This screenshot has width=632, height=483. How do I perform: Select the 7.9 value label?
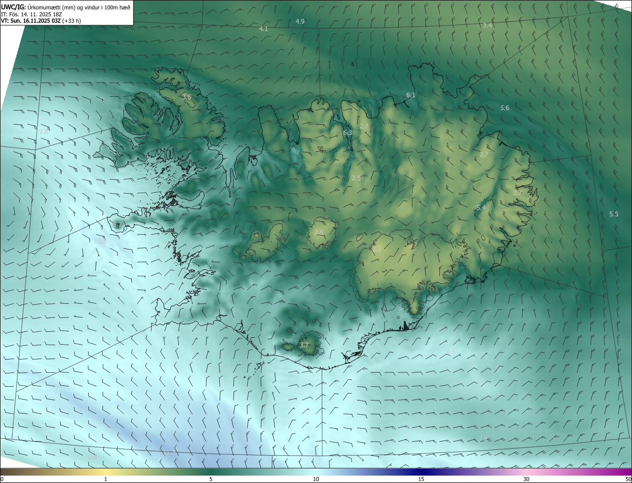(x=483, y=439)
